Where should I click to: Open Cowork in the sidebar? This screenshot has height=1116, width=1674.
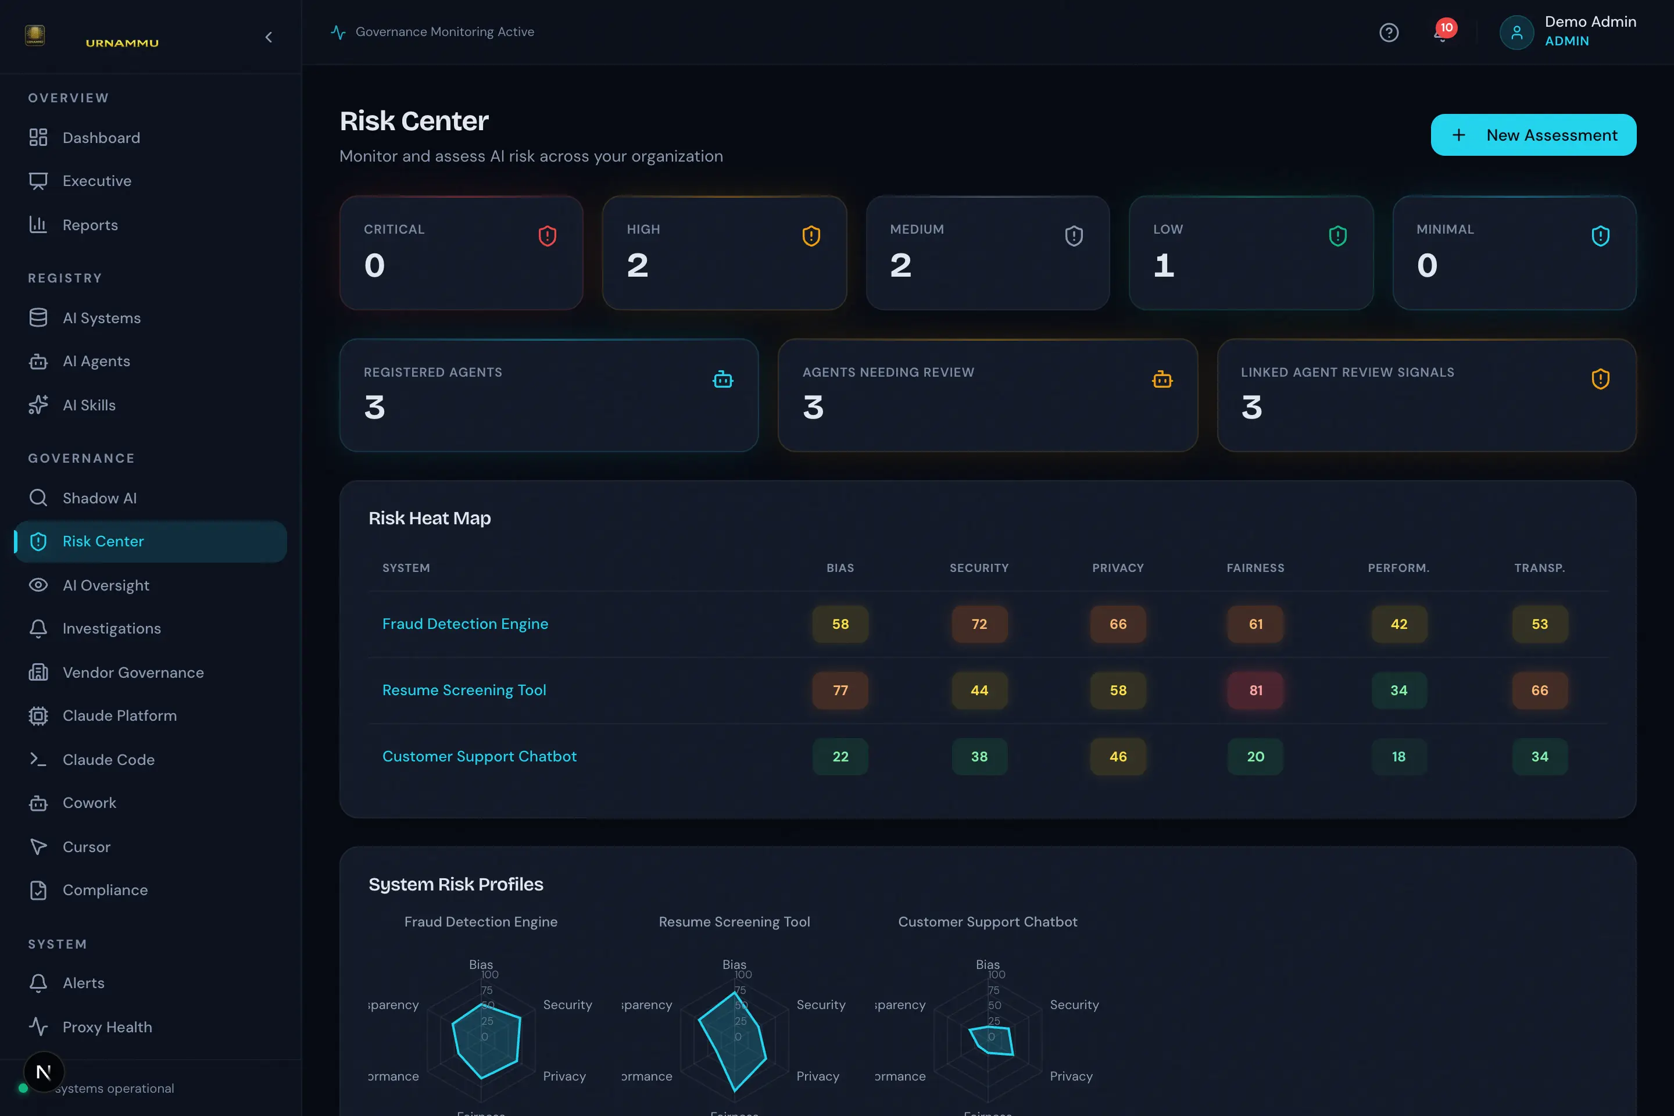[x=150, y=803]
